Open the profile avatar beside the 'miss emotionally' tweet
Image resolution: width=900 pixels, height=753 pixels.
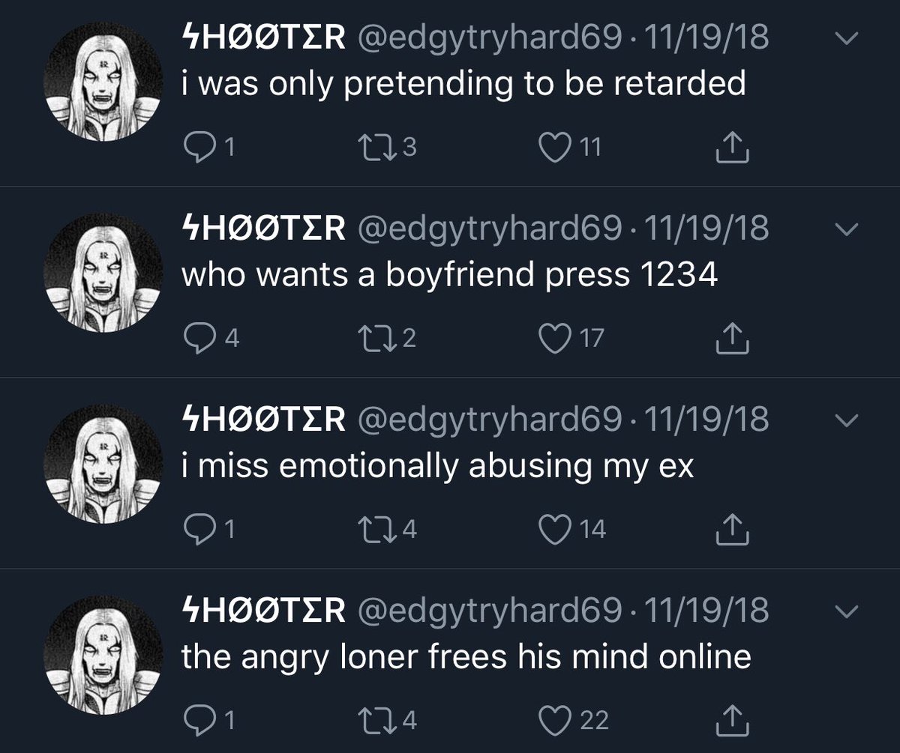pyautogui.click(x=103, y=464)
